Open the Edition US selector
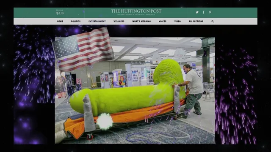 (x=60, y=12)
